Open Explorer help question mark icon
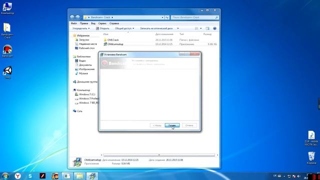The height and width of the screenshot is (180, 320). coord(214,28)
